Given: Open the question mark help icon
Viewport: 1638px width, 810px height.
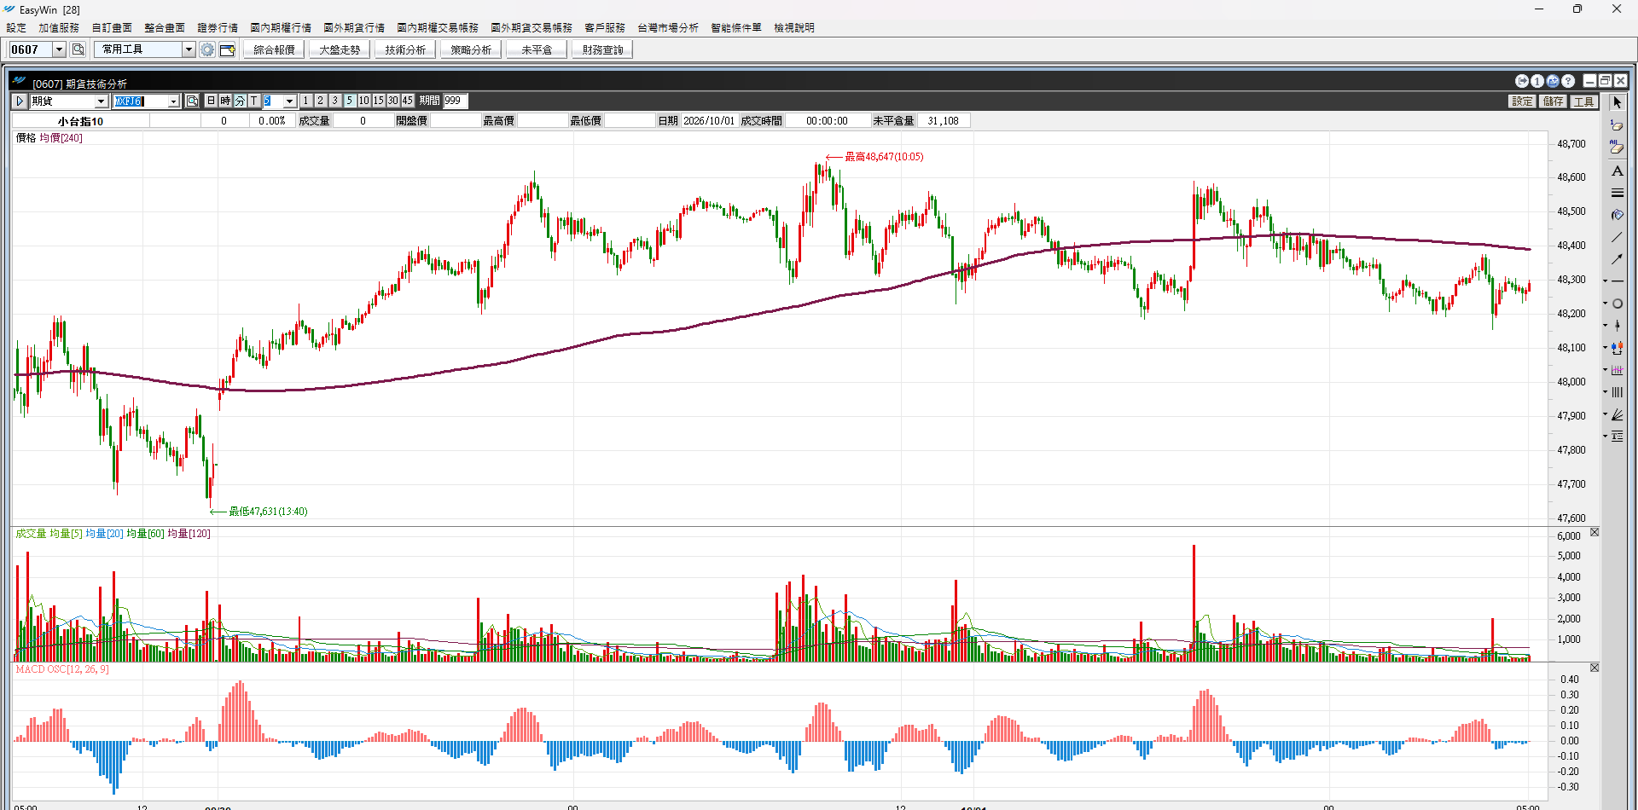Looking at the screenshot, I should (x=1568, y=81).
